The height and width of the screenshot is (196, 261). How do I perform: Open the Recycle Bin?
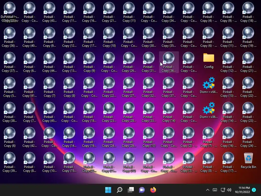248,160
